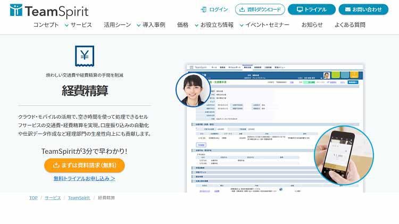This screenshot has width=399, height=224.
Task: Expand the サービス dropdown menu
Action: pos(78,25)
